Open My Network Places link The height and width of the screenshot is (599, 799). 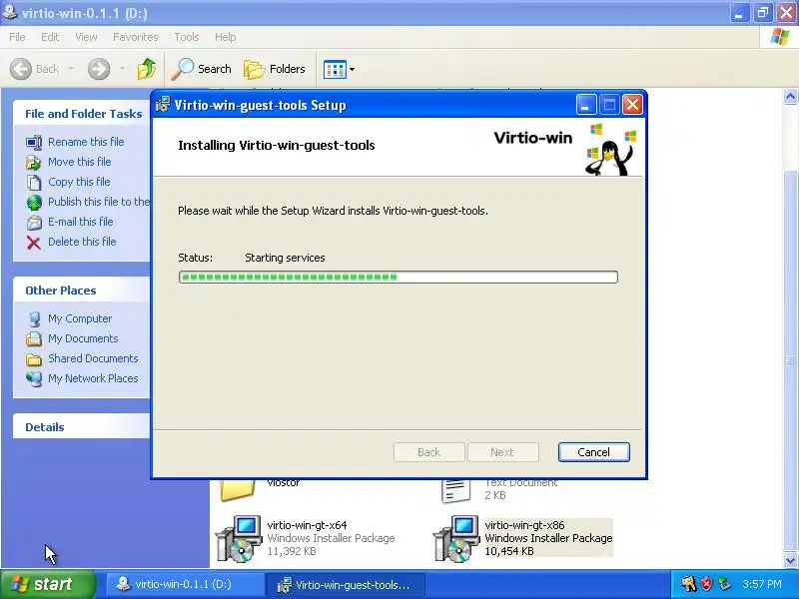[x=93, y=378]
